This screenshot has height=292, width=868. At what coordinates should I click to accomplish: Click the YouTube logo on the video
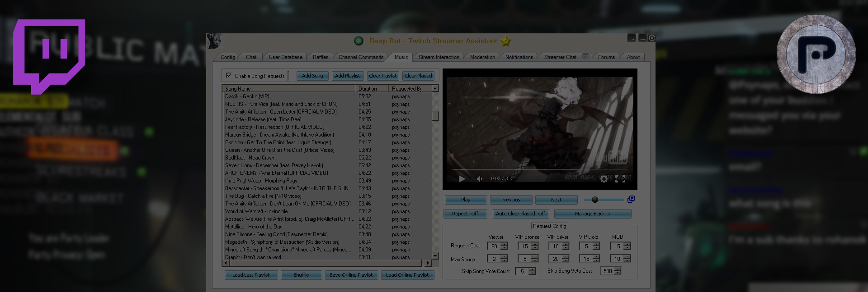click(612, 157)
